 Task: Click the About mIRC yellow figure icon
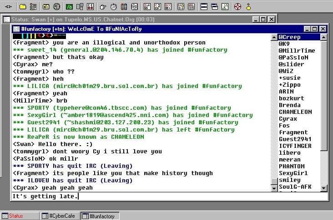[248, 7]
